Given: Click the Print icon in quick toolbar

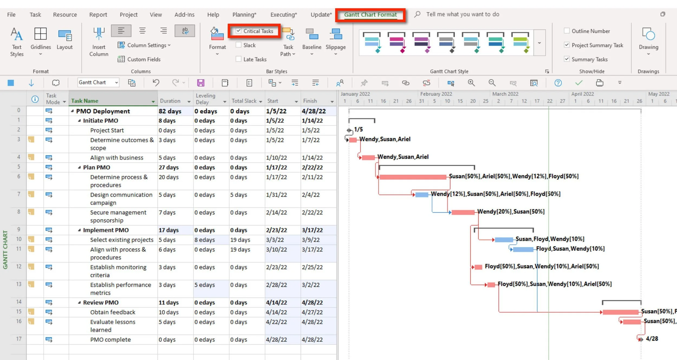Looking at the screenshot, I should (600, 83).
